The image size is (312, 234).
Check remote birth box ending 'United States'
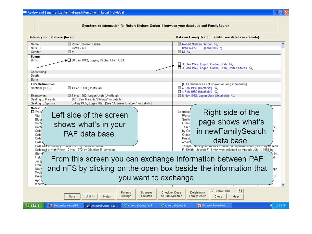[179, 68]
